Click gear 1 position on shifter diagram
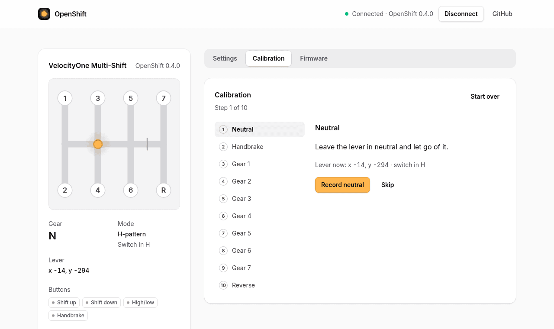Screen dimensions: 554x329 65,98
